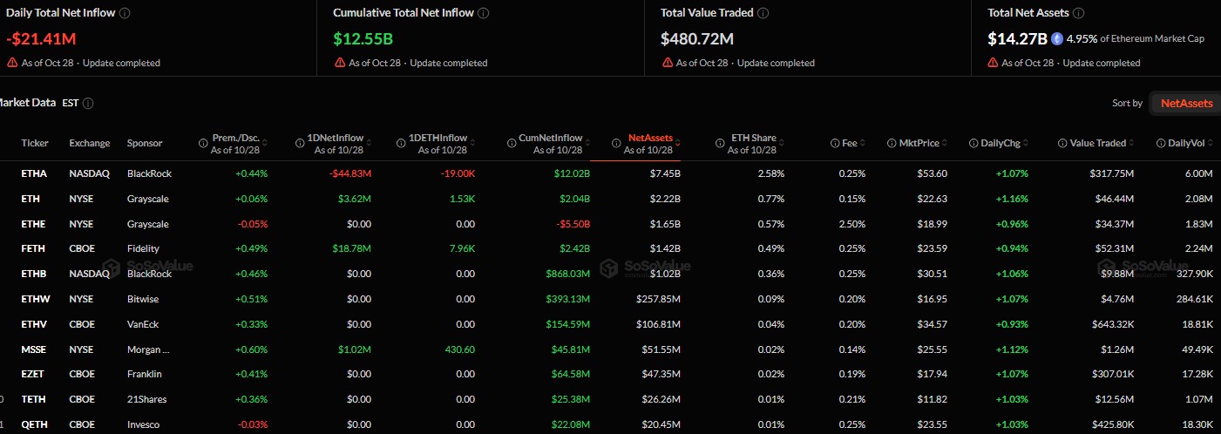Image resolution: width=1221 pixels, height=434 pixels.
Task: Click the Ethereum logo next to $14.27B
Action: (1057, 38)
